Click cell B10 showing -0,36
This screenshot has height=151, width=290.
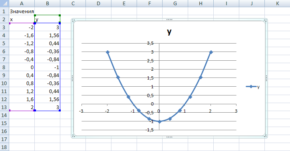pyautogui.click(x=48, y=83)
